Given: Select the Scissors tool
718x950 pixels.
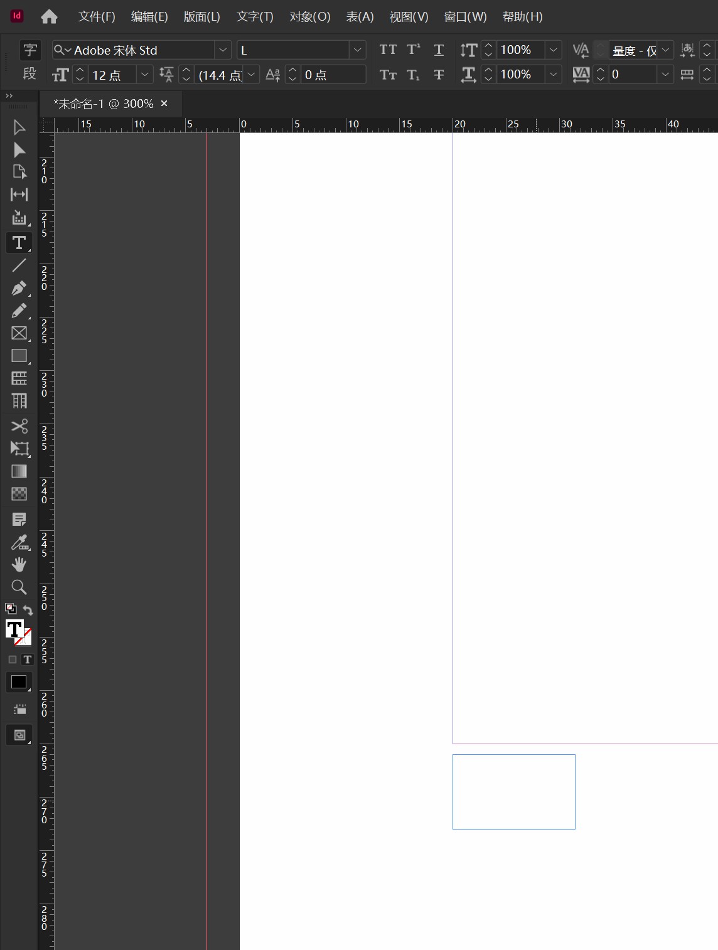Looking at the screenshot, I should [19, 426].
